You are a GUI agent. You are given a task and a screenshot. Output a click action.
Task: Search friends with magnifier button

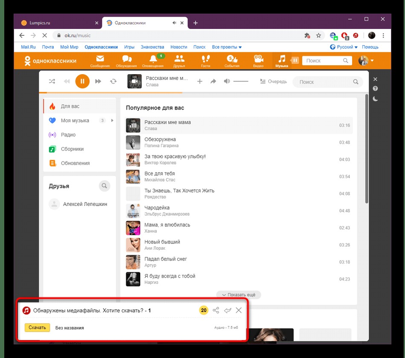coord(104,186)
